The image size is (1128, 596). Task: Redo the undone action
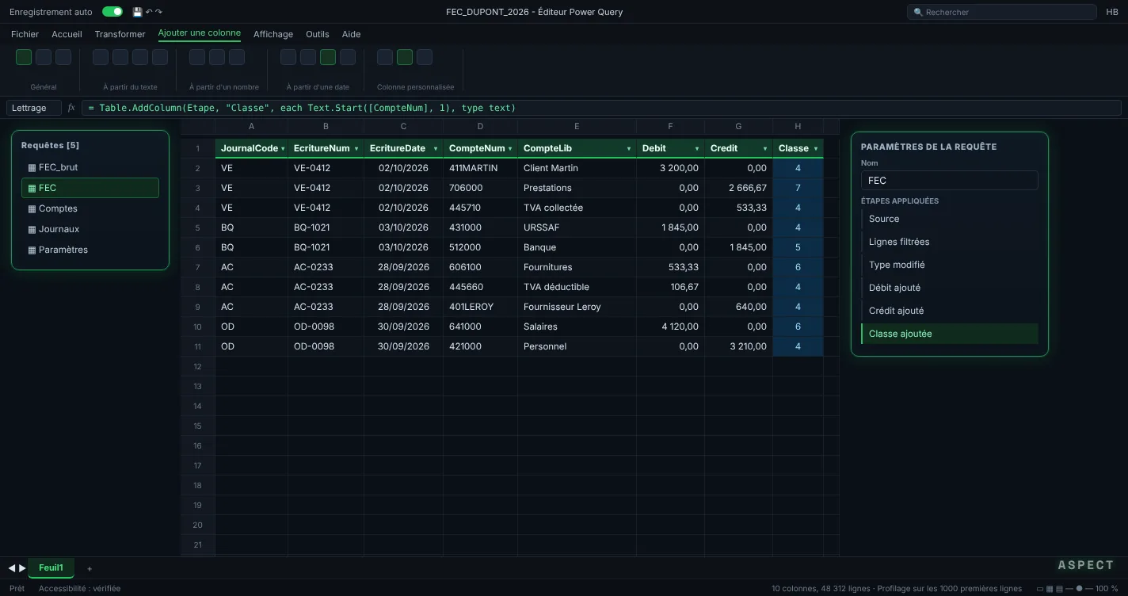[158, 12]
